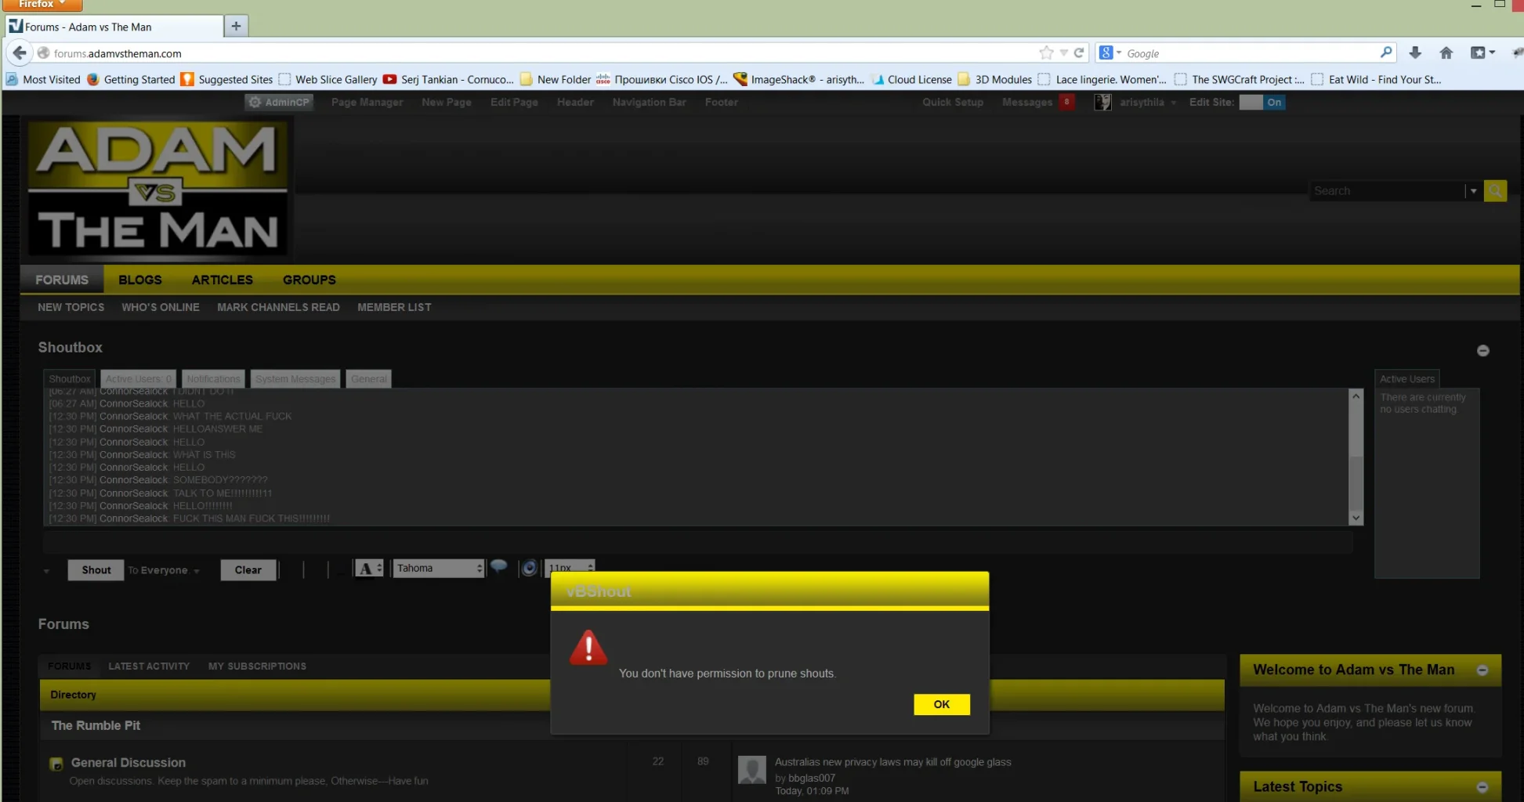Open the General Discussion forum link
Screen dimensions: 1524x802
[129, 763]
